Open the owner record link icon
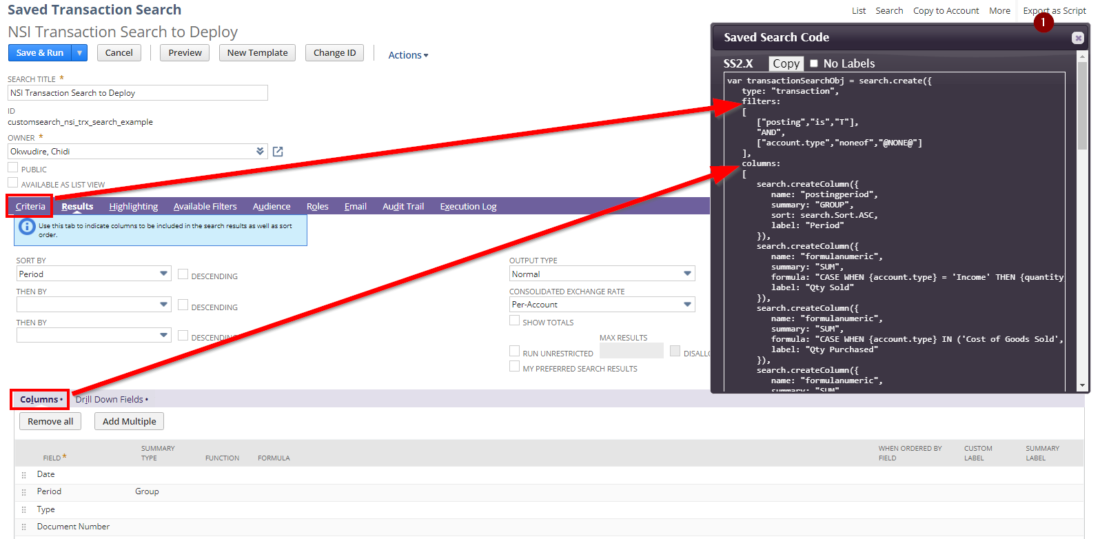The height and width of the screenshot is (539, 1100). click(x=278, y=152)
